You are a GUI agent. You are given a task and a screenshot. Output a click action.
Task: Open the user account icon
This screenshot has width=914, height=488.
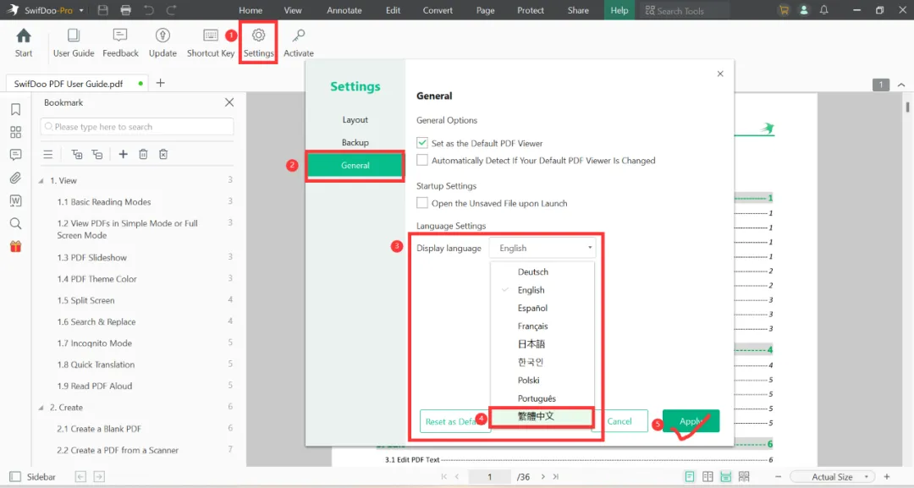(x=804, y=10)
